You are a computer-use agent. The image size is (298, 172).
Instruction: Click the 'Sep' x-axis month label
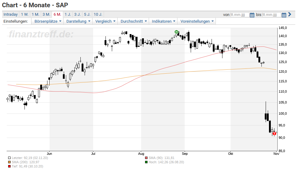[185, 154]
